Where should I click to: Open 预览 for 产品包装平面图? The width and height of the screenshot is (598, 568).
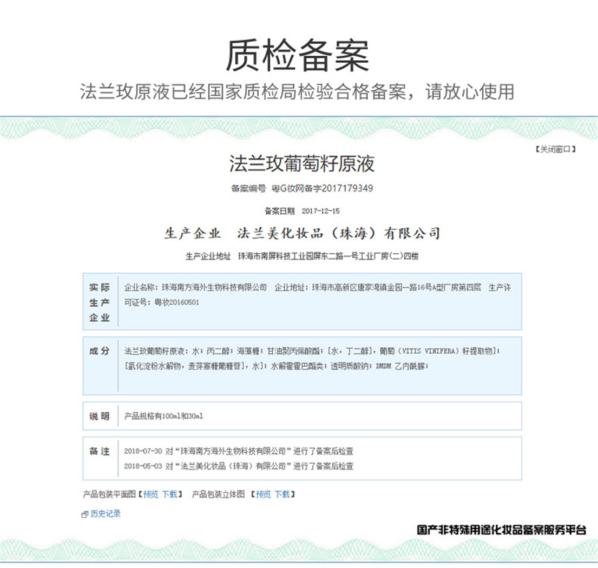150,494
